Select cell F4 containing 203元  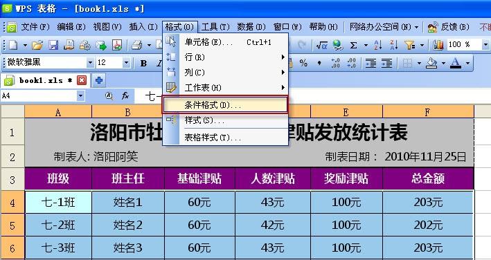click(428, 202)
